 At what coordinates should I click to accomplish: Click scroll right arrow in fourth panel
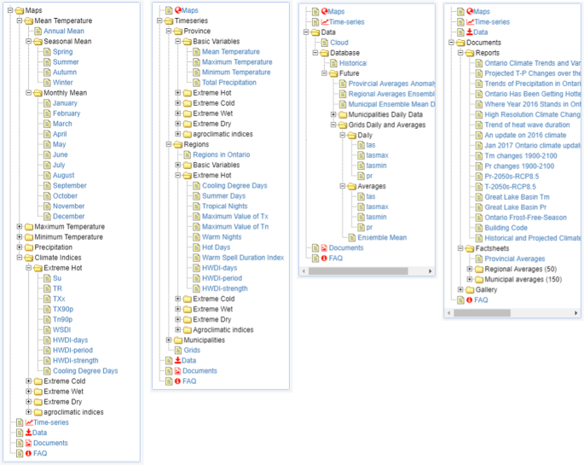tap(575, 313)
